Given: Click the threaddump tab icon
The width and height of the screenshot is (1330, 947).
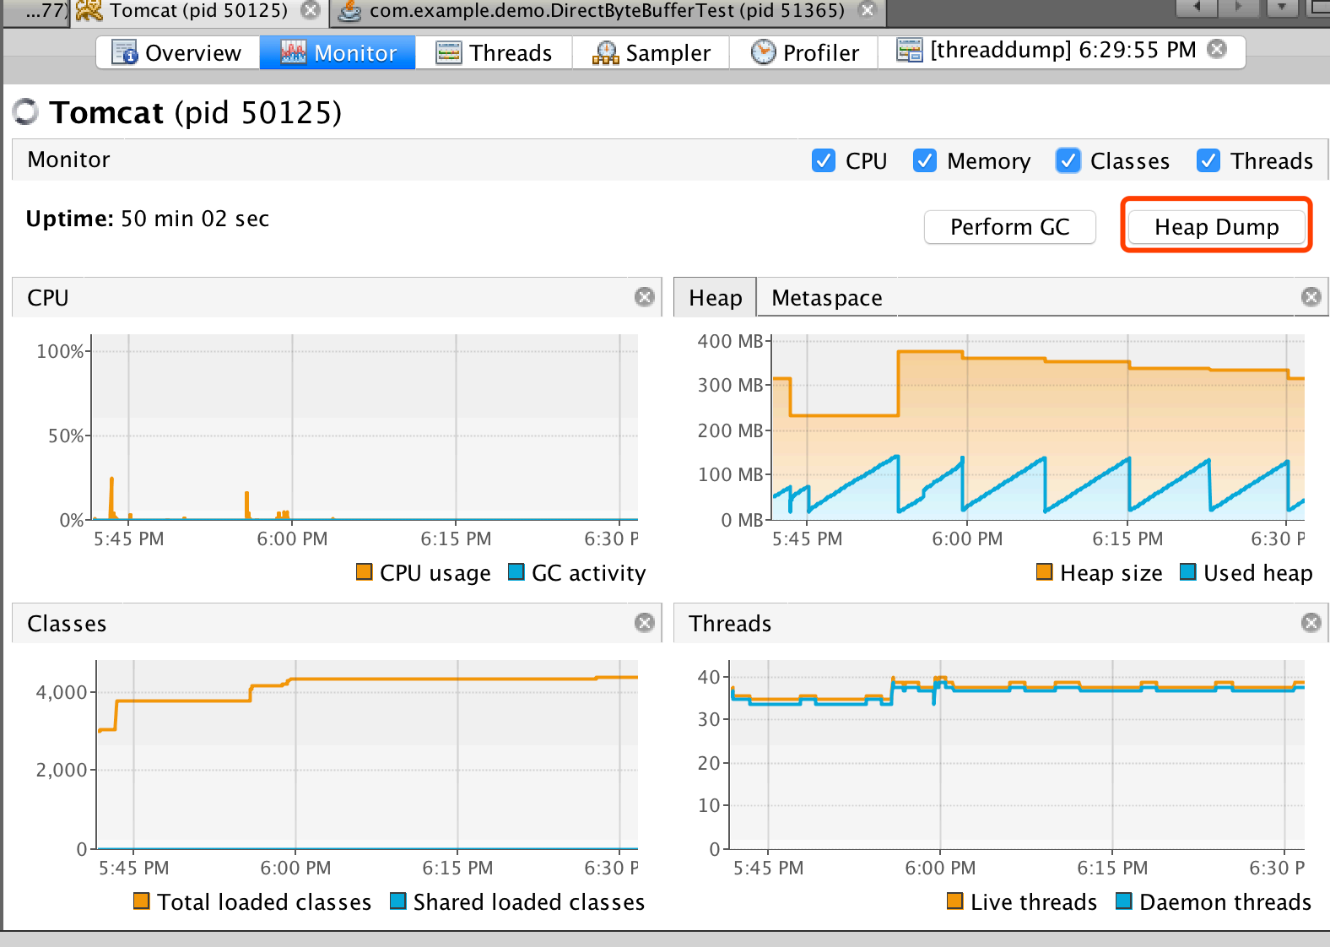Looking at the screenshot, I should click(x=909, y=51).
